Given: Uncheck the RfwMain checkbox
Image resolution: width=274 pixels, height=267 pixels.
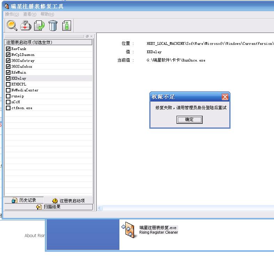Looking at the screenshot, I should (8, 72).
